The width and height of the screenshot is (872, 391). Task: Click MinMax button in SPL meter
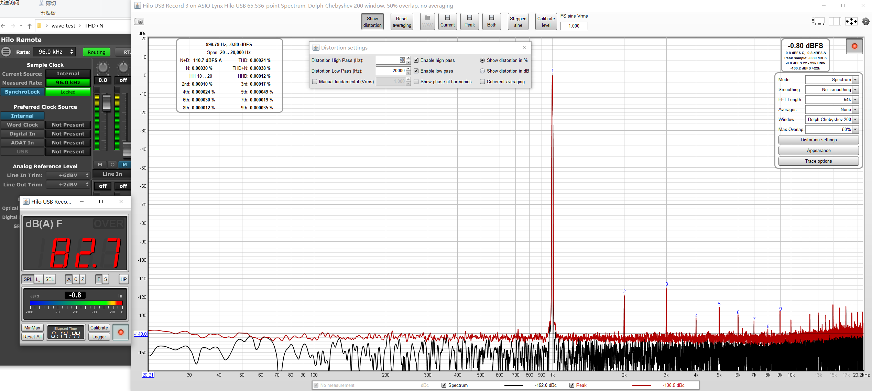pyautogui.click(x=32, y=328)
